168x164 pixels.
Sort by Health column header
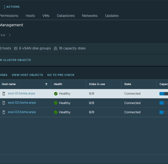(x=58, y=84)
